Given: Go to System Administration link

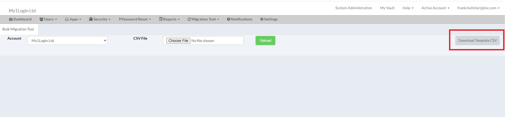Looking at the screenshot, I should 353,8.
